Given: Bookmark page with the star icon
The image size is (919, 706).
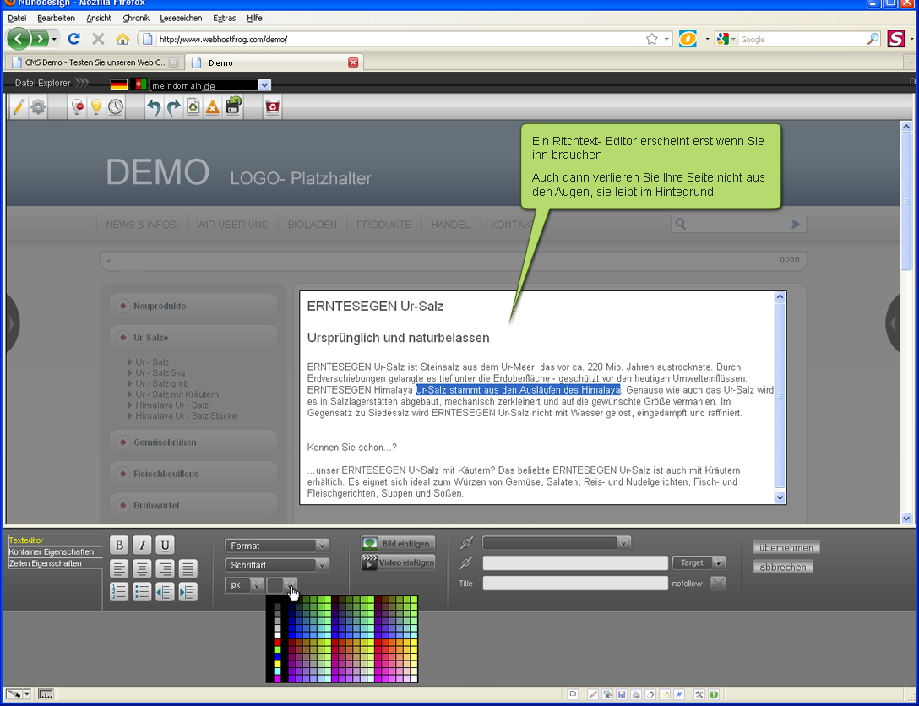Looking at the screenshot, I should 652,39.
